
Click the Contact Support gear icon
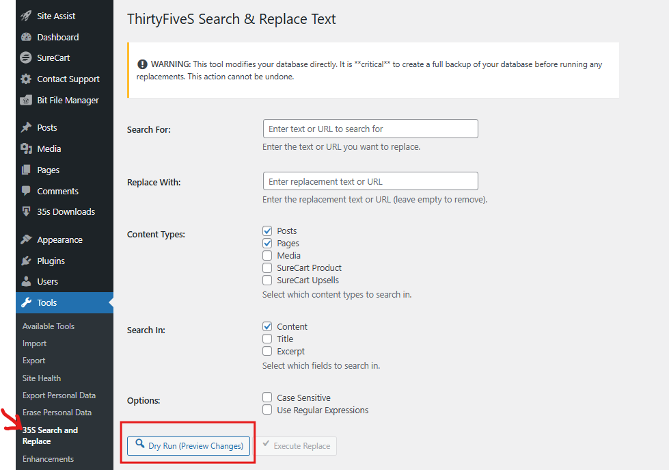click(x=26, y=79)
